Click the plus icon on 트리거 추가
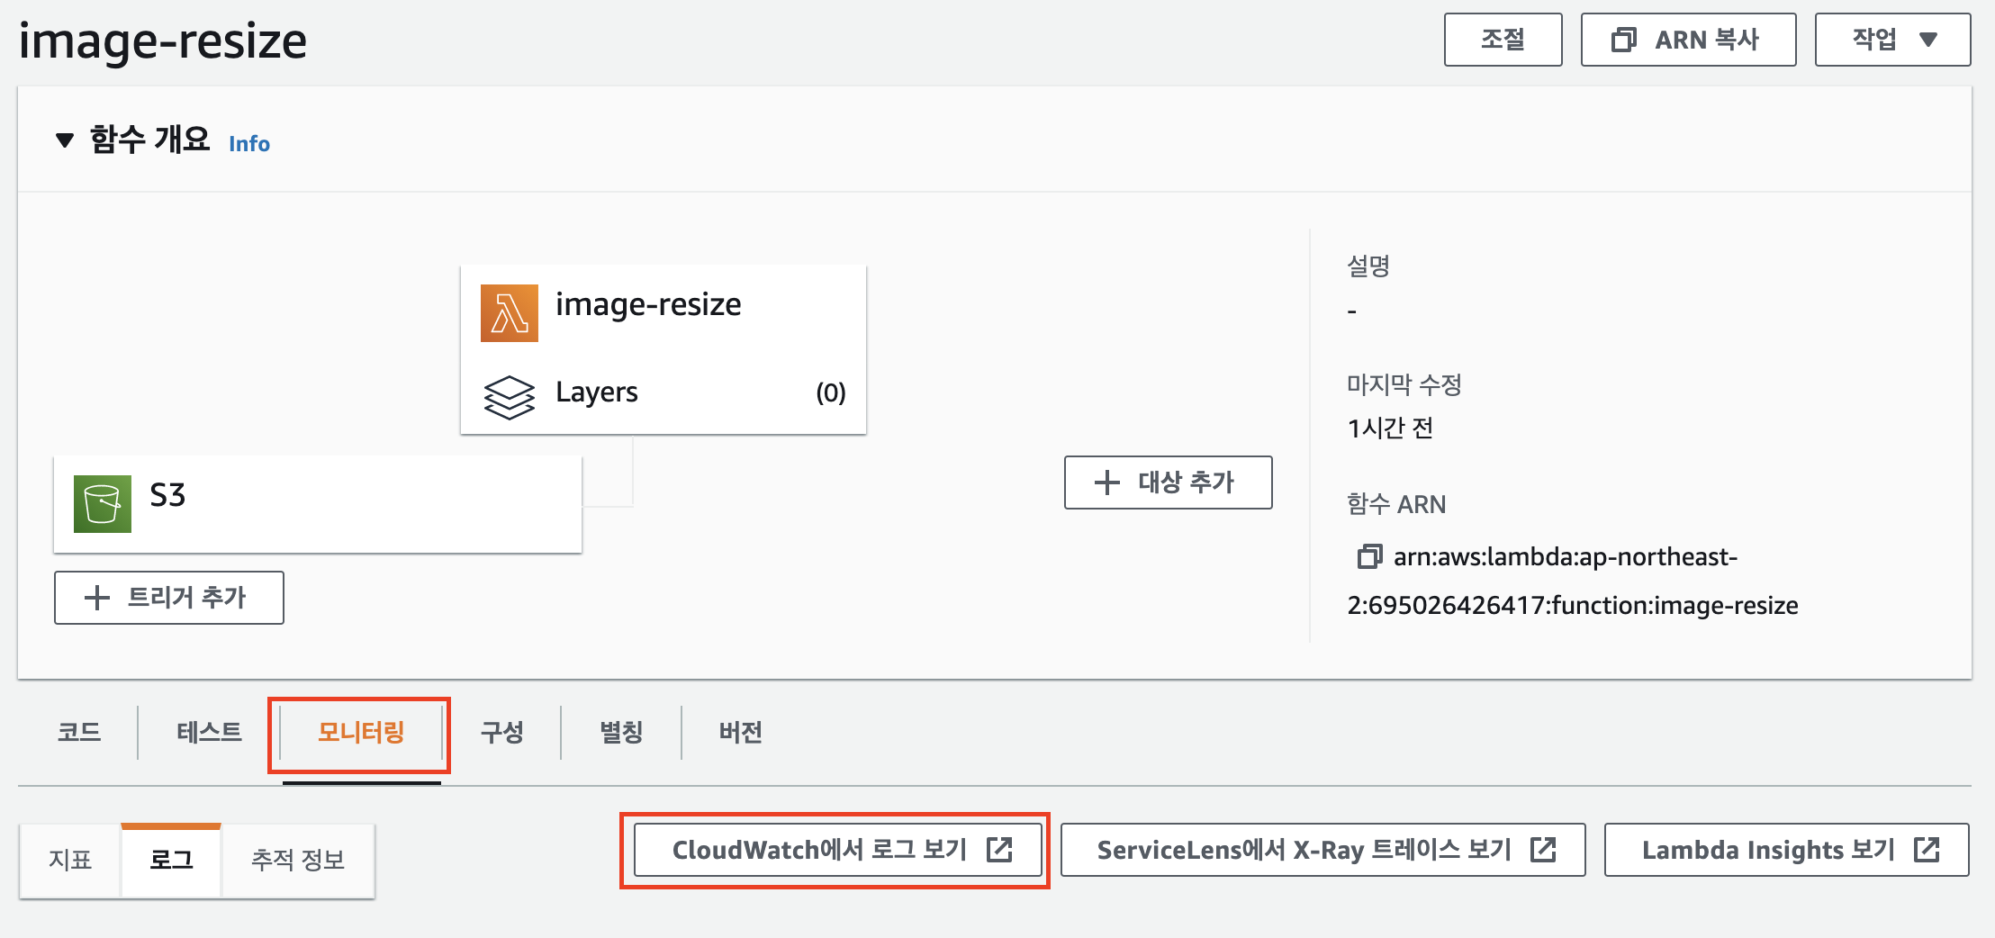The image size is (1995, 938). (96, 598)
